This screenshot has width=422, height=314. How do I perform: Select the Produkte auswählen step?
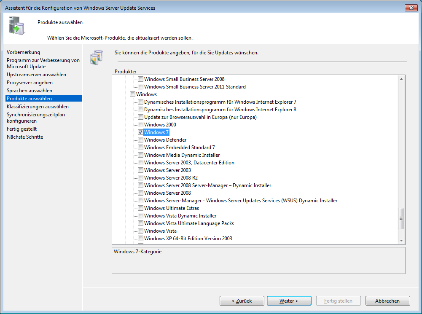tap(43, 99)
